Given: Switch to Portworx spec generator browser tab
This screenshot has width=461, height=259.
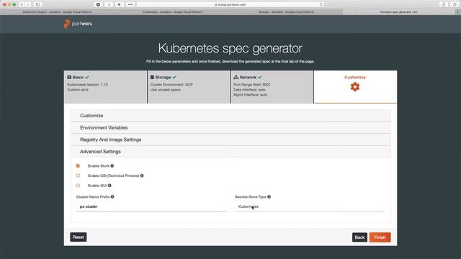Looking at the screenshot, I should pos(398,12).
